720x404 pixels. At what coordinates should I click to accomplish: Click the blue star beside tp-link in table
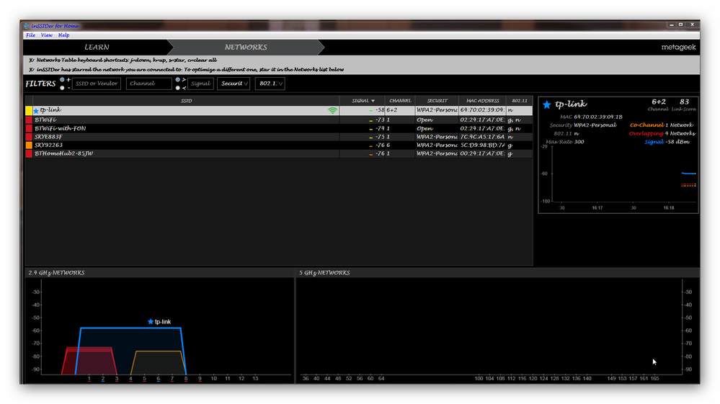tap(35, 110)
